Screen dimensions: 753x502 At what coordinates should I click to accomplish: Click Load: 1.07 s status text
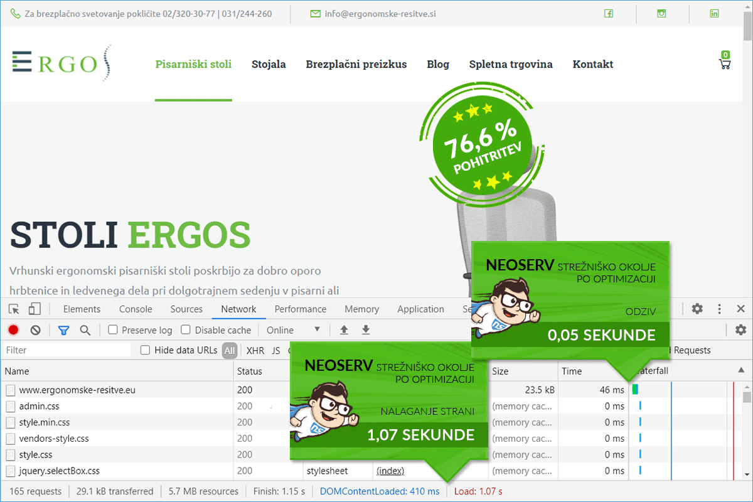point(478,491)
